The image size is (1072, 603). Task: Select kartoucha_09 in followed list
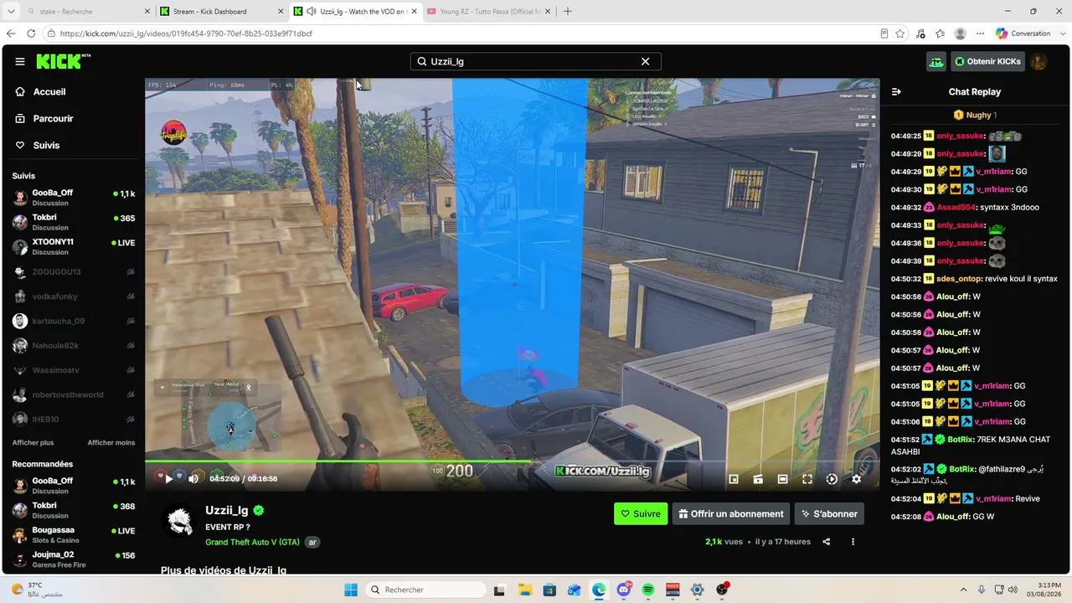point(74,321)
